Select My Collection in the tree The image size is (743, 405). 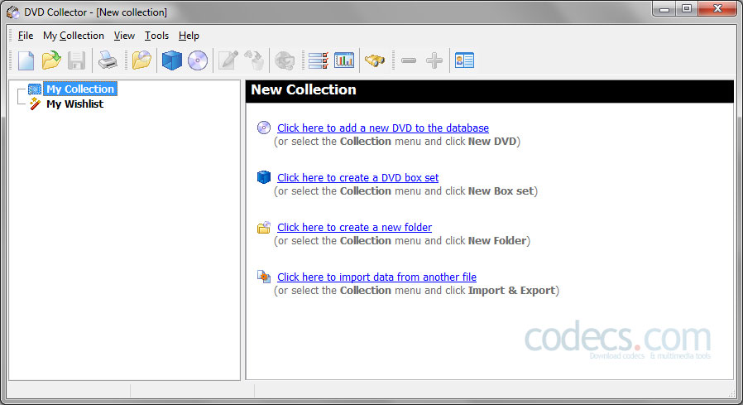[x=80, y=89]
